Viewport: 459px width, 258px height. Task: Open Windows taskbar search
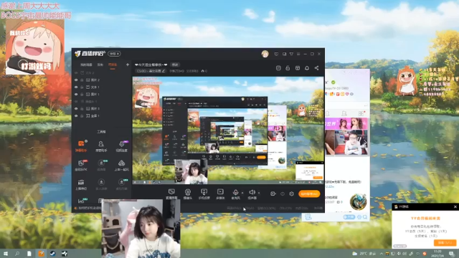(17, 254)
